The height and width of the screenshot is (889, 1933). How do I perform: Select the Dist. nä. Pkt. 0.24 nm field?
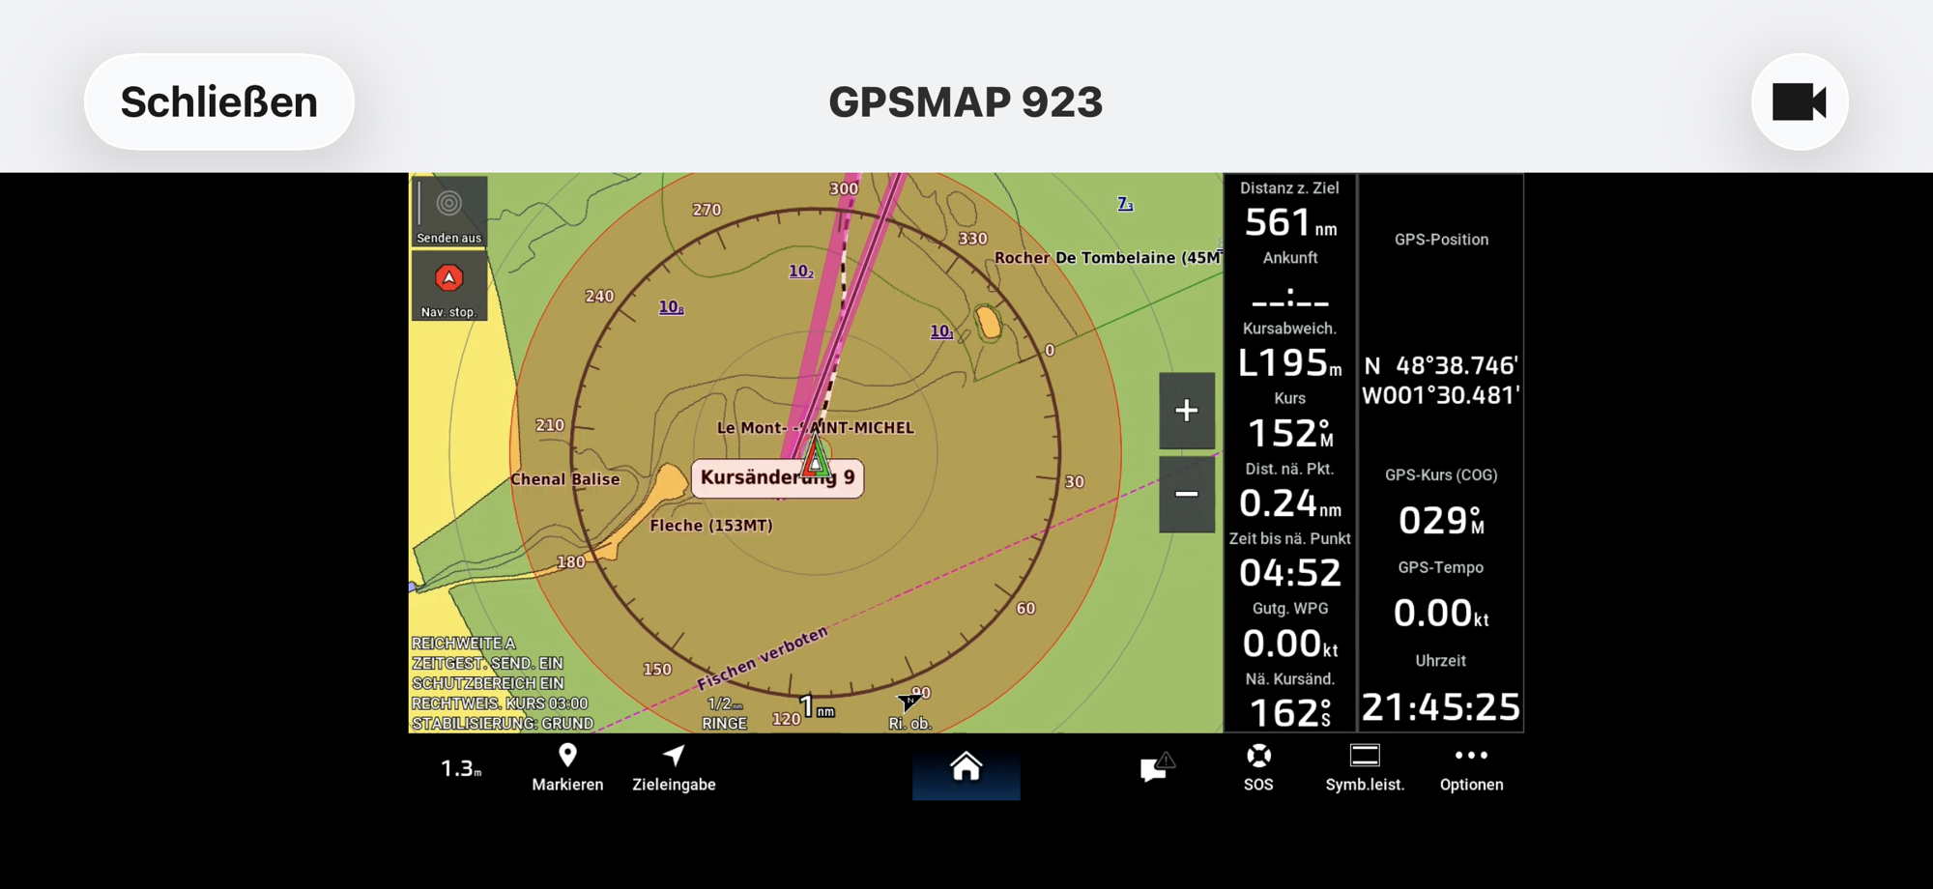(x=1290, y=491)
